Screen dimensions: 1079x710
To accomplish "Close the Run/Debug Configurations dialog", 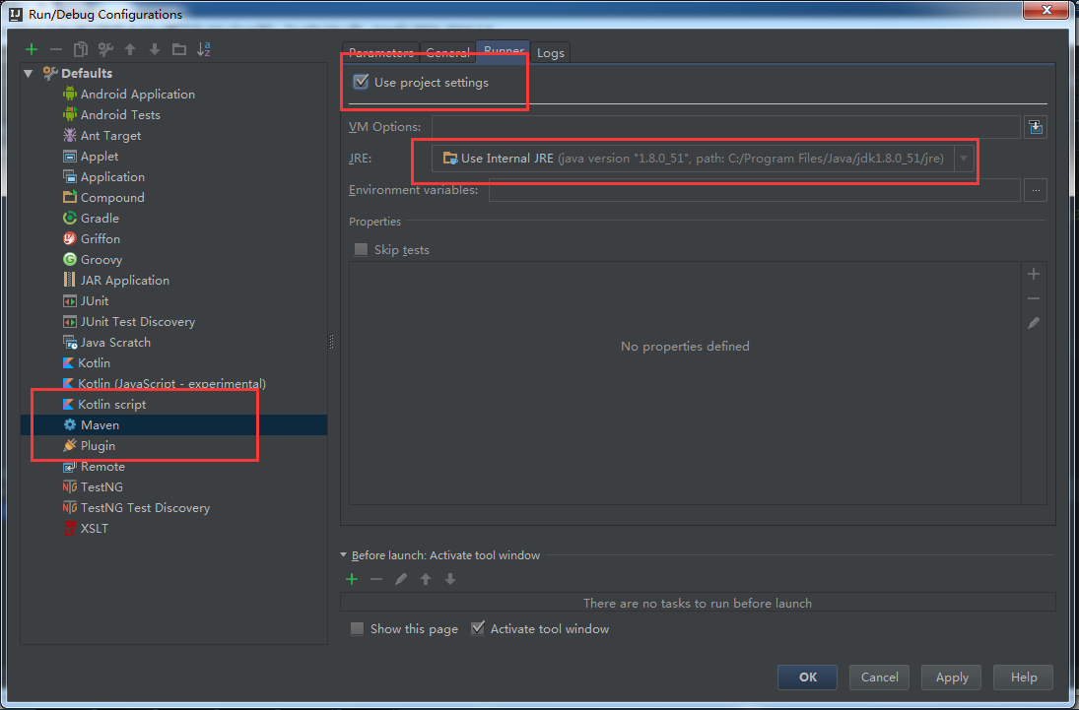I will pos(1045,10).
